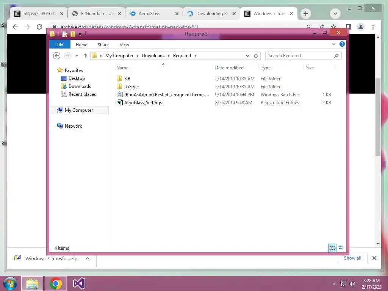The height and width of the screenshot is (291, 388).
Task: Open a new Chrome tab
Action: pyautogui.click(x=306, y=14)
